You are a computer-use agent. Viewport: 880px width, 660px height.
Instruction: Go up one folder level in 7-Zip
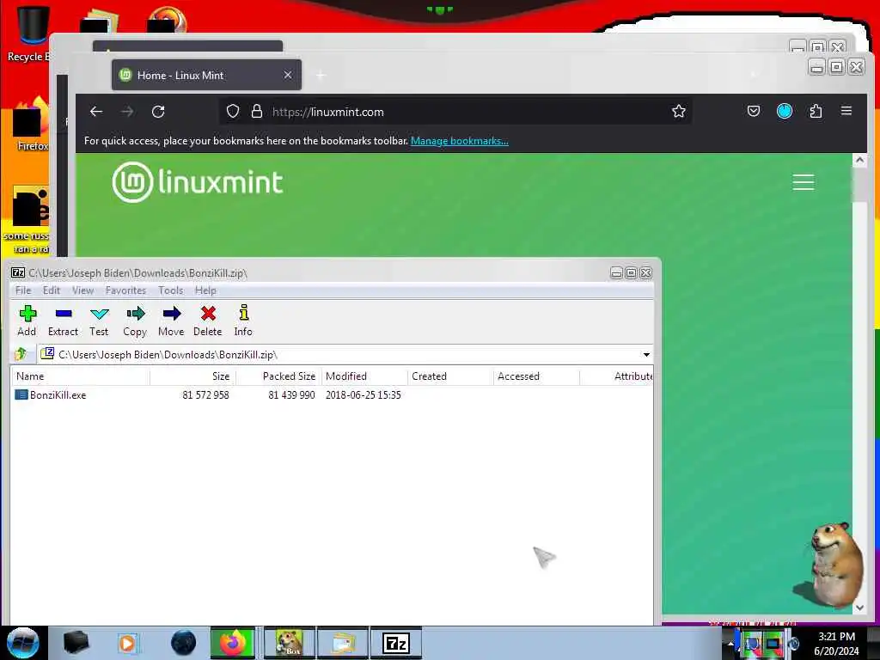(21, 354)
